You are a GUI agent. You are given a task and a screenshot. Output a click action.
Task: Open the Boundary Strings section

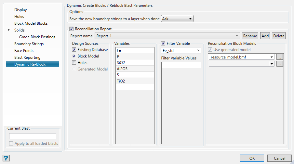(29, 44)
